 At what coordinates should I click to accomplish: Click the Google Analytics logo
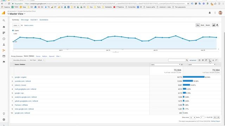(4, 13)
